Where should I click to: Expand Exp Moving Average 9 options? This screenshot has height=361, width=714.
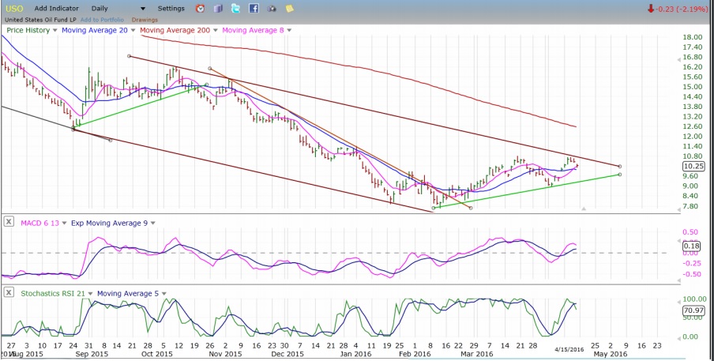tap(155, 221)
